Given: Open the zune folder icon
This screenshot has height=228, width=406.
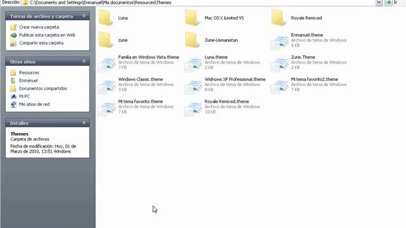Looking at the screenshot, I should tap(106, 40).
